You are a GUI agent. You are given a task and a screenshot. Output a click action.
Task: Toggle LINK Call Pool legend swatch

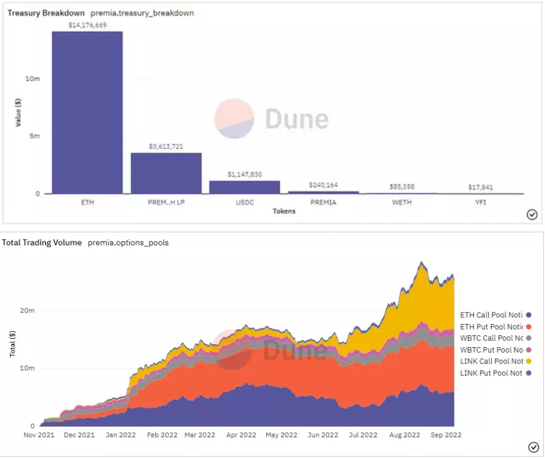pos(529,361)
